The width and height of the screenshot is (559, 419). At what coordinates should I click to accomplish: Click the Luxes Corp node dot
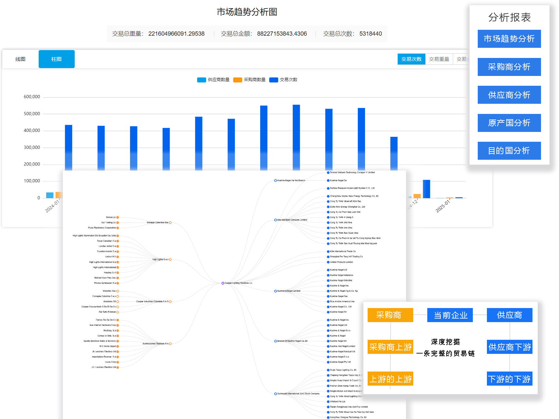(x=118, y=362)
